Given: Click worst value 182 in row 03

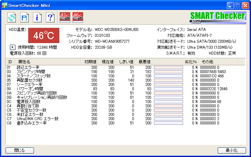Looking at the screenshot, I should pos(148,72).
